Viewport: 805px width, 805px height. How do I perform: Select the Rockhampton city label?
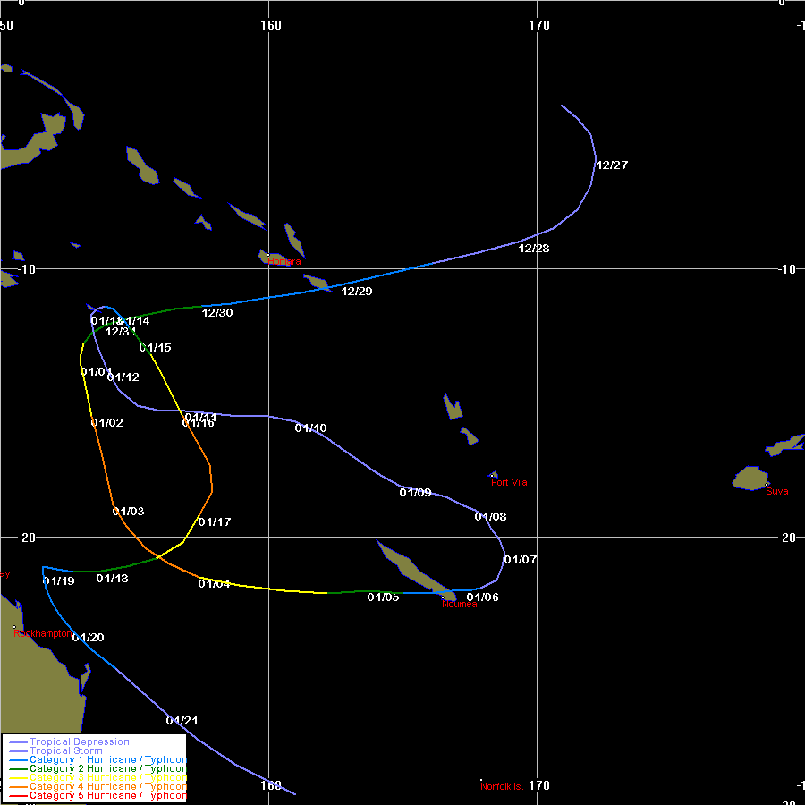42,633
